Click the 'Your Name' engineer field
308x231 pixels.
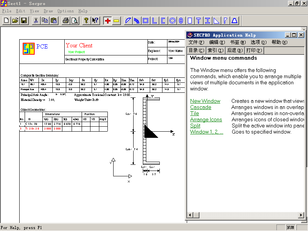tap(176, 51)
